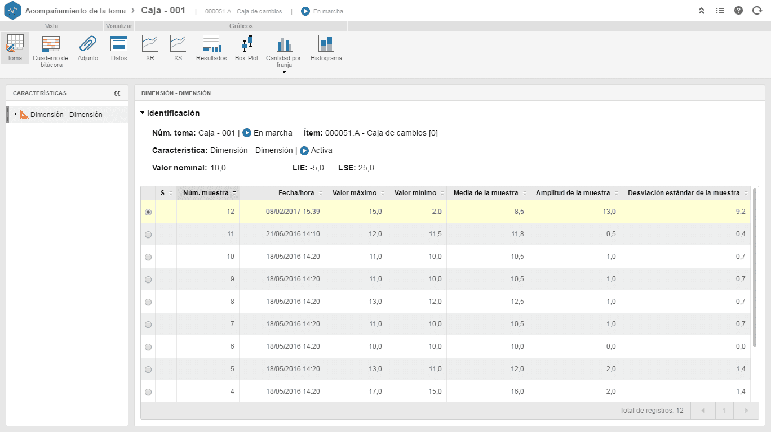Select radio button for sample 5

click(148, 370)
